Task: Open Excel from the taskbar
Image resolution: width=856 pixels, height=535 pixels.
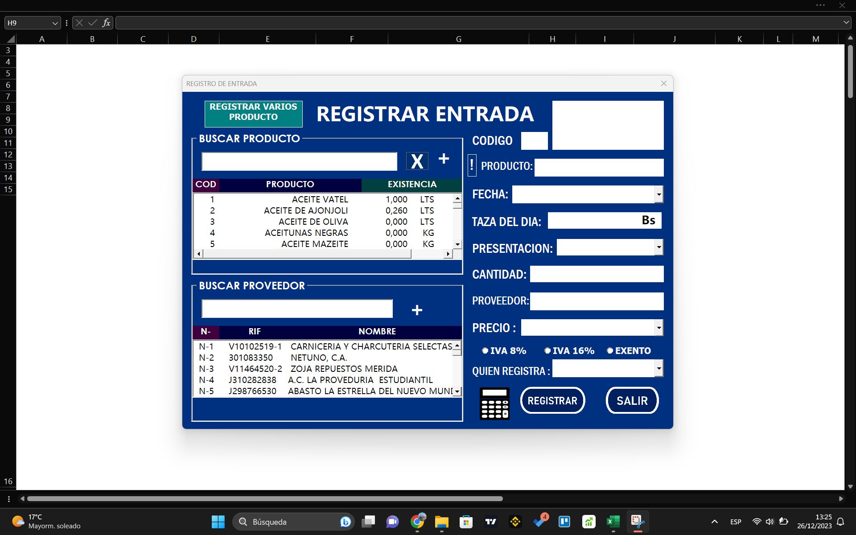Action: click(x=613, y=521)
